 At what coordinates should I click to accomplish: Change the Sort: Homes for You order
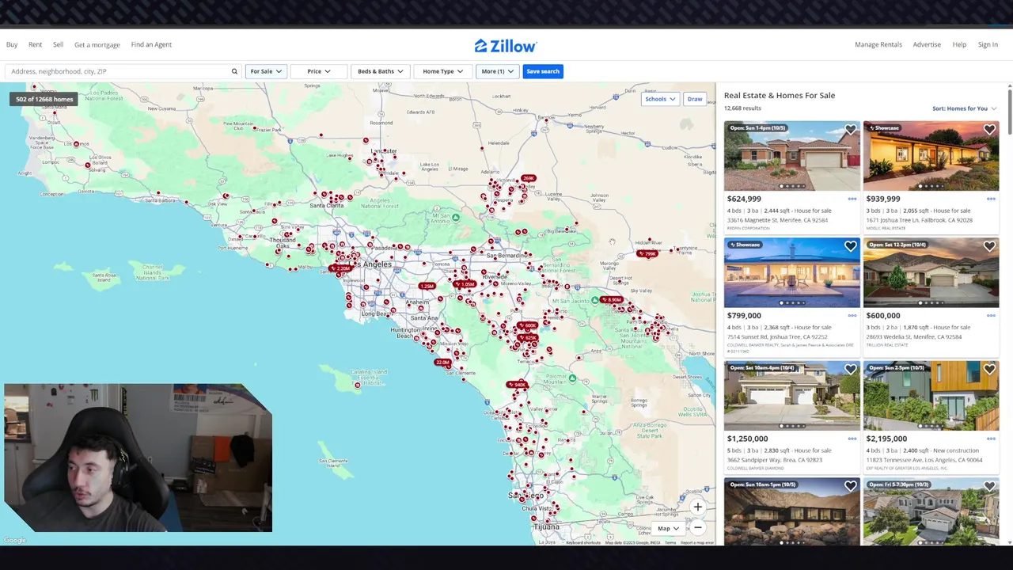(964, 108)
